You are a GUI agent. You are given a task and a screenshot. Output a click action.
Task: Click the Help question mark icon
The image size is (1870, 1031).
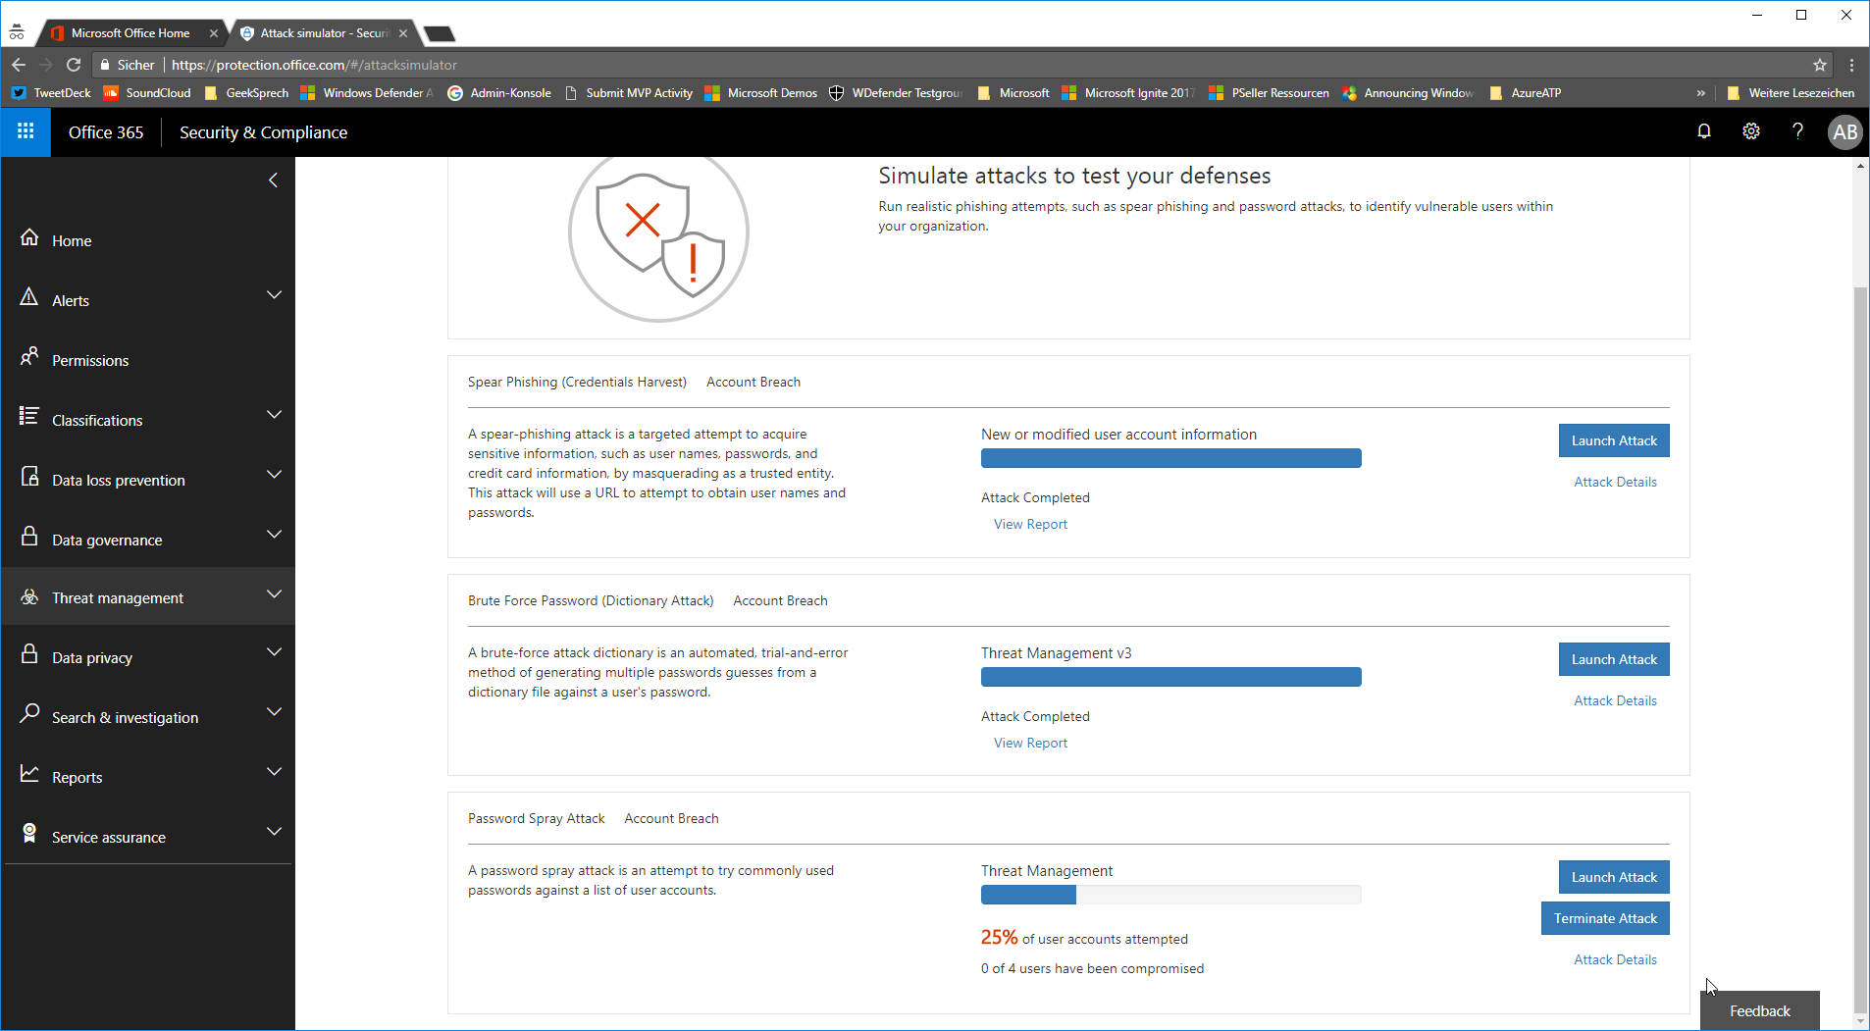point(1796,130)
